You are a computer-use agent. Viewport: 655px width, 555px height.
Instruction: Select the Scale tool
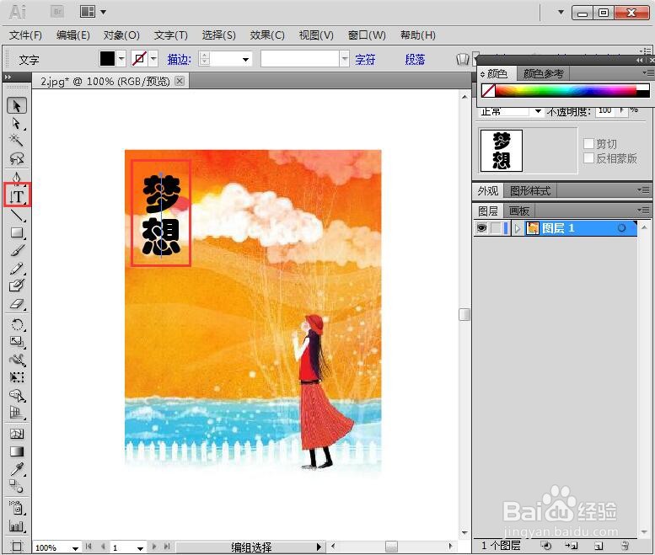(17, 342)
